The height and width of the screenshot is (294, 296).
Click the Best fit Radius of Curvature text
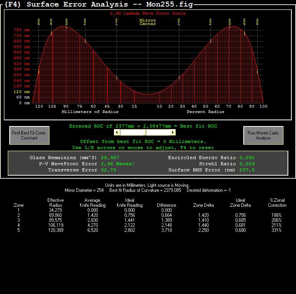(x=145, y=190)
